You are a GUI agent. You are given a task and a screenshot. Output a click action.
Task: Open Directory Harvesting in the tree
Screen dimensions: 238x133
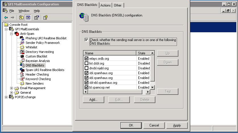coord(39,52)
